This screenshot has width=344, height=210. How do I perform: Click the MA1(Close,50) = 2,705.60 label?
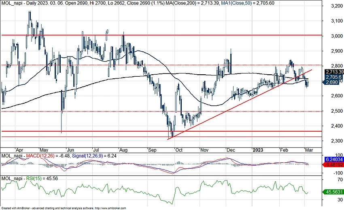click(247, 3)
